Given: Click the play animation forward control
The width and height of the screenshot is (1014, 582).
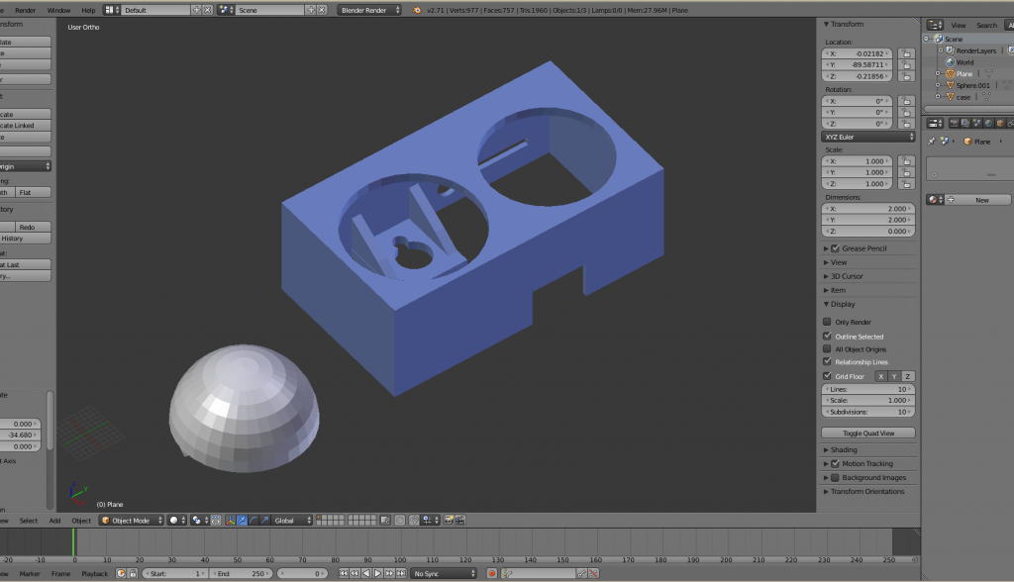Looking at the screenshot, I should 378,574.
